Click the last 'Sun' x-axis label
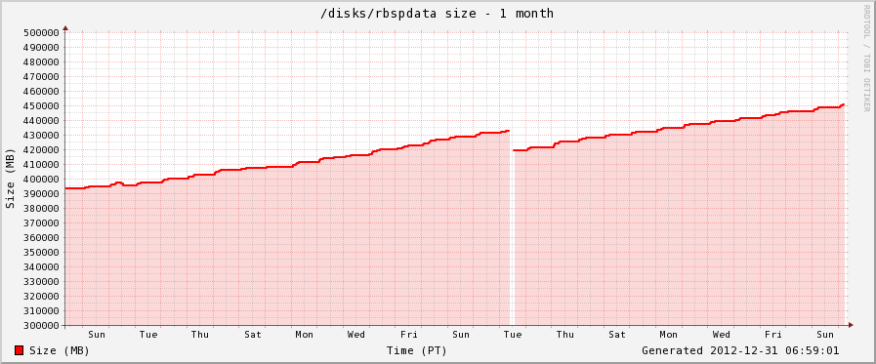Image resolution: width=876 pixels, height=364 pixels. tap(825, 335)
